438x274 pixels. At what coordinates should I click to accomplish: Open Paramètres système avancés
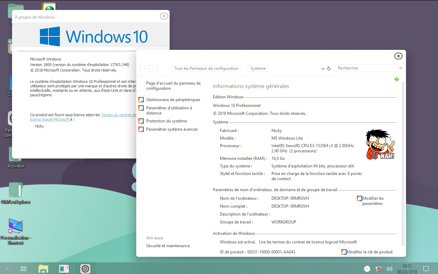[x=172, y=129]
